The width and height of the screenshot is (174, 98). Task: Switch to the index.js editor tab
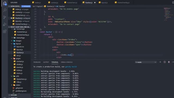38,2
